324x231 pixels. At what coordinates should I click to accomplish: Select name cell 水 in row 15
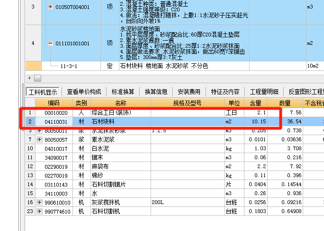tap(121, 193)
